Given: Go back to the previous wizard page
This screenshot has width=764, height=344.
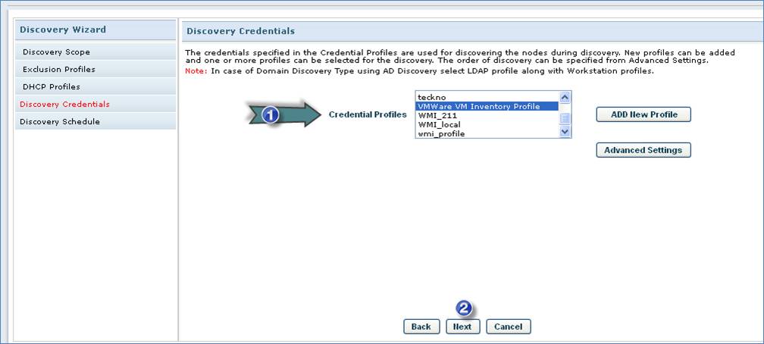Looking at the screenshot, I should coord(421,327).
